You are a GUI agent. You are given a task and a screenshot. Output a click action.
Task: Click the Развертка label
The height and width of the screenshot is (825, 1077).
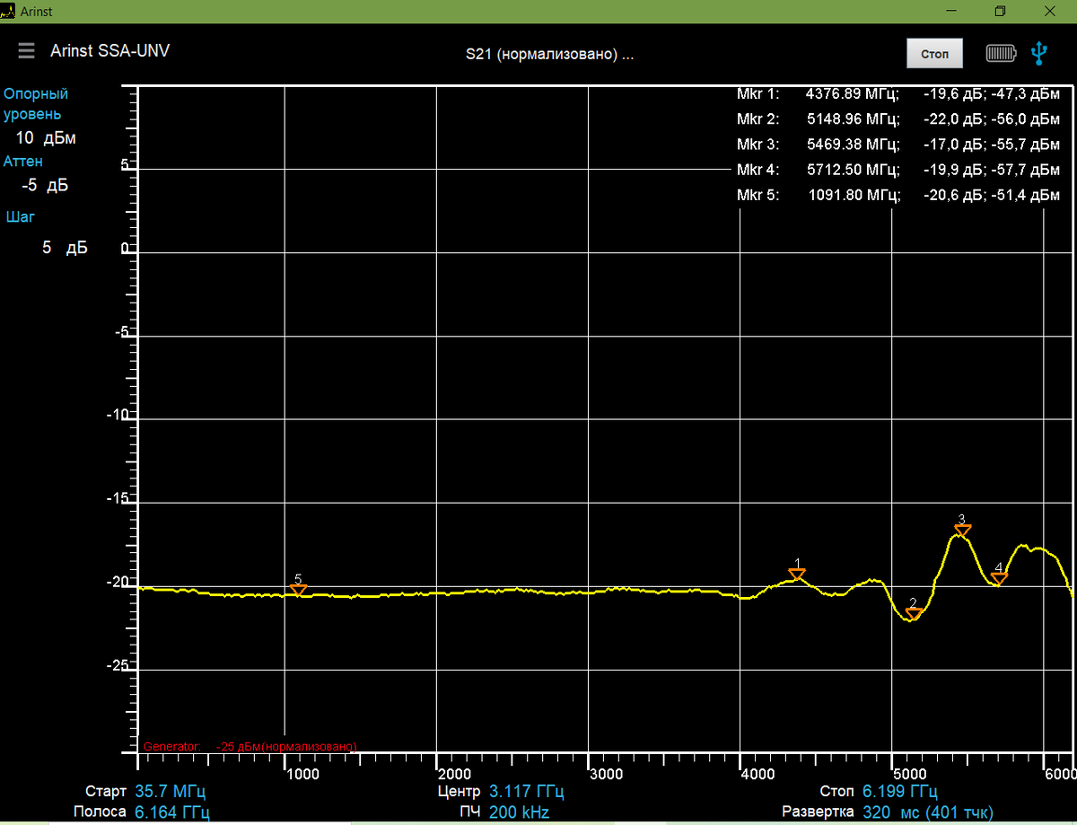(818, 812)
